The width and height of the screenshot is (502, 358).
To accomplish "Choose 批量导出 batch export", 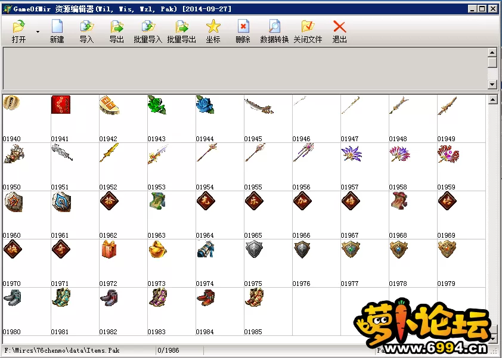I will pos(181,31).
